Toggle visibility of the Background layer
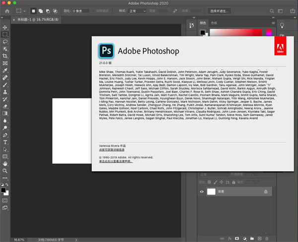Screen dimensions: 298x242 click(x=202, y=192)
